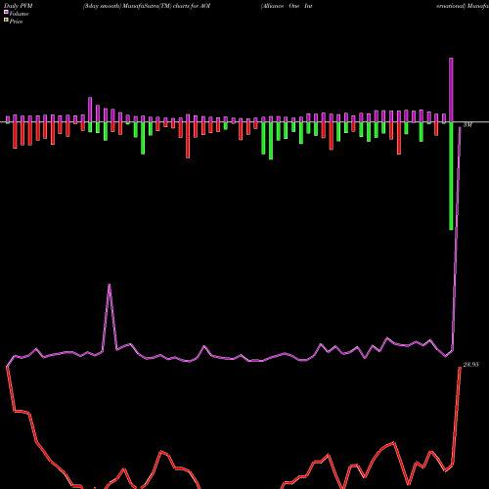This screenshot has width=489, height=489.
Task: Click the Volume legend color swatch
Action: coord(6,12)
